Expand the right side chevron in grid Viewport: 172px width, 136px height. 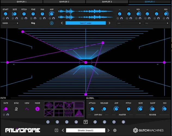click(158, 64)
